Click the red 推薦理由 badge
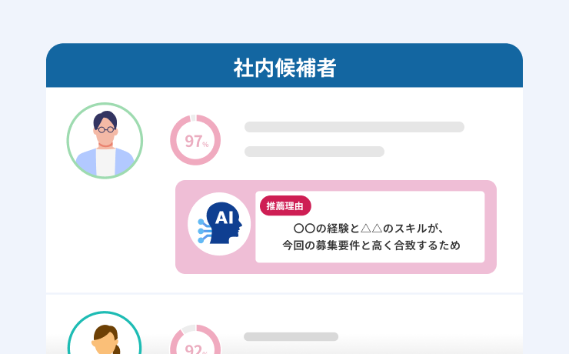The width and height of the screenshot is (569, 354). [x=285, y=205]
